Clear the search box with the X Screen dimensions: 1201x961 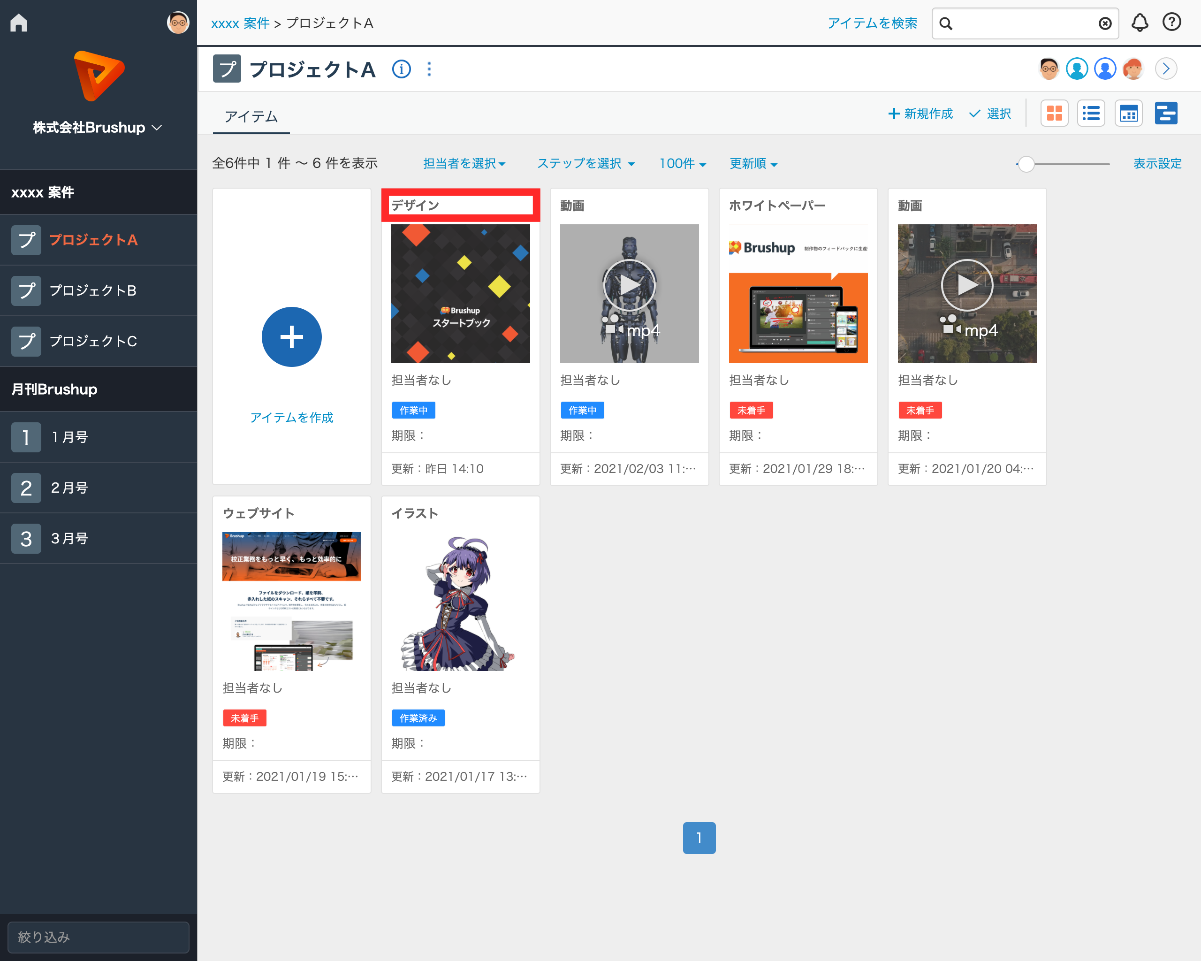(x=1105, y=23)
